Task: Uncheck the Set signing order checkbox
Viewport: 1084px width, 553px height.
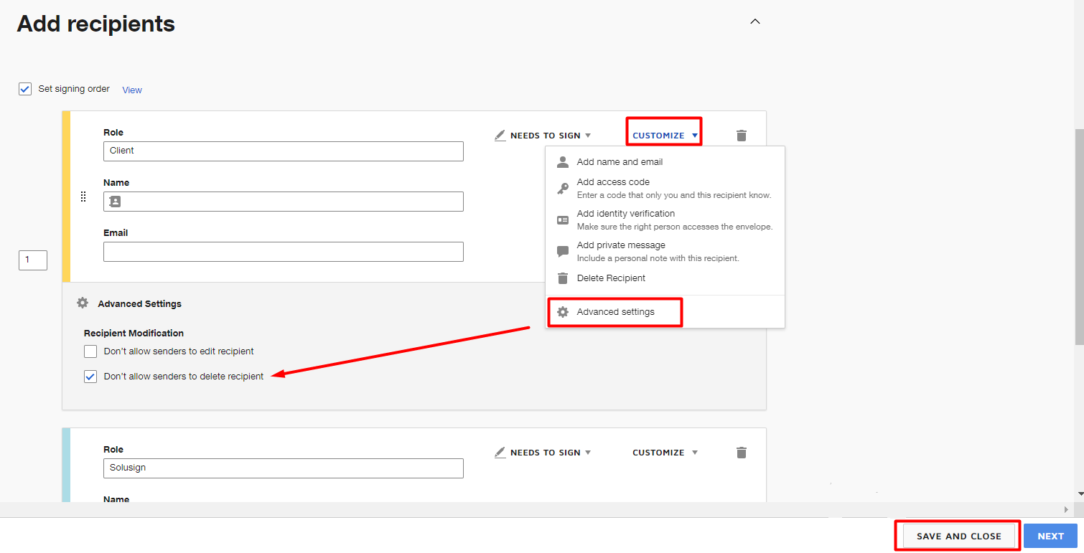Action: 24,88
